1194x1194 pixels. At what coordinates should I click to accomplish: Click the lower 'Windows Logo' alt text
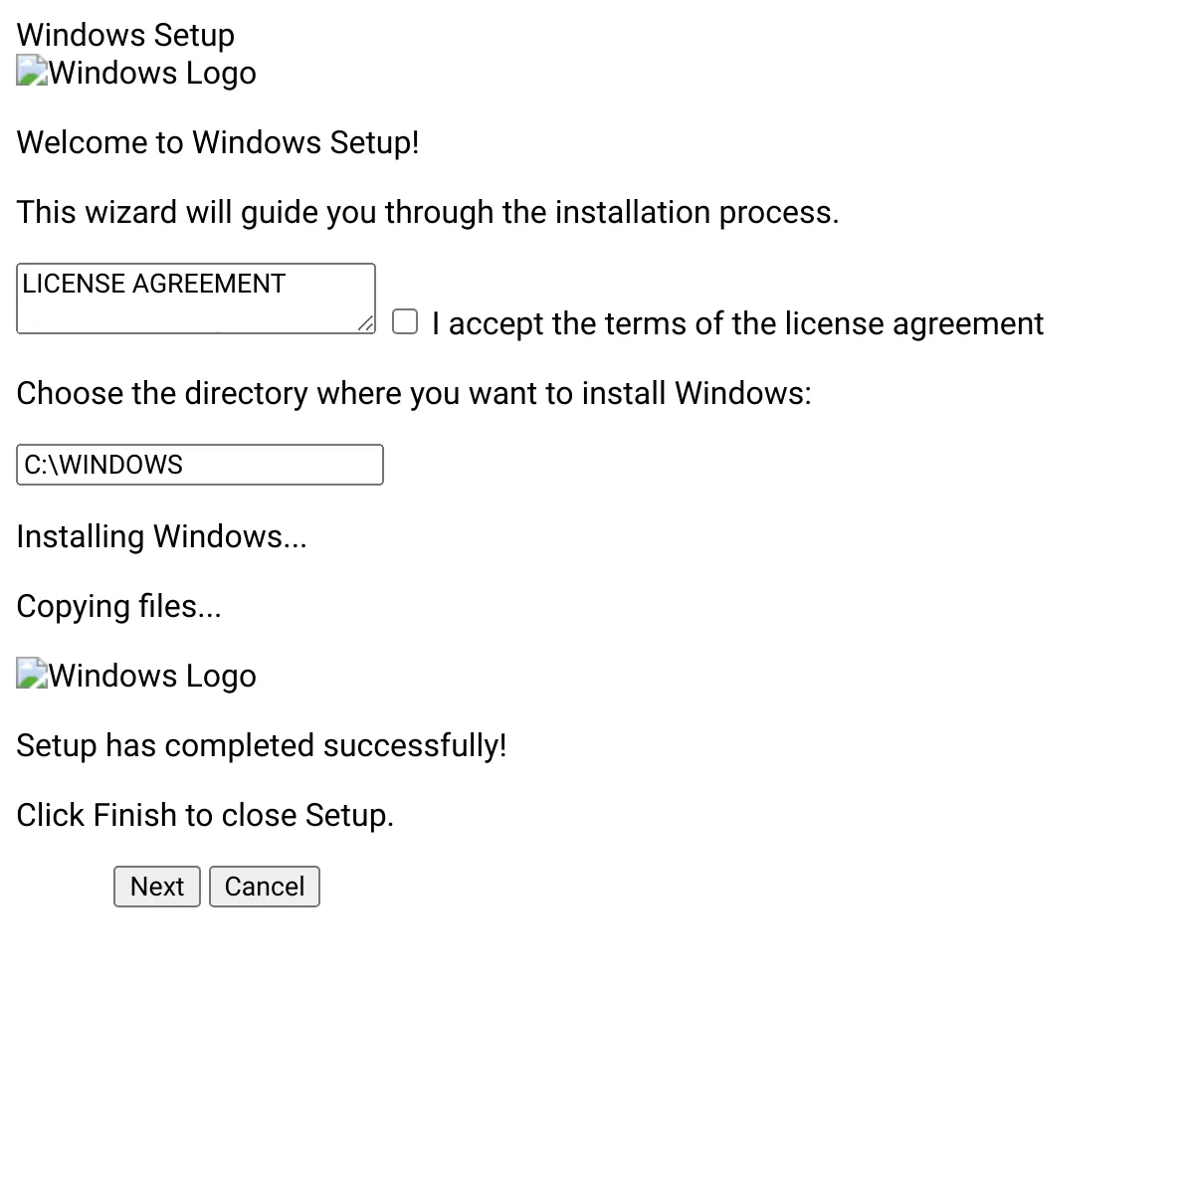tap(152, 676)
